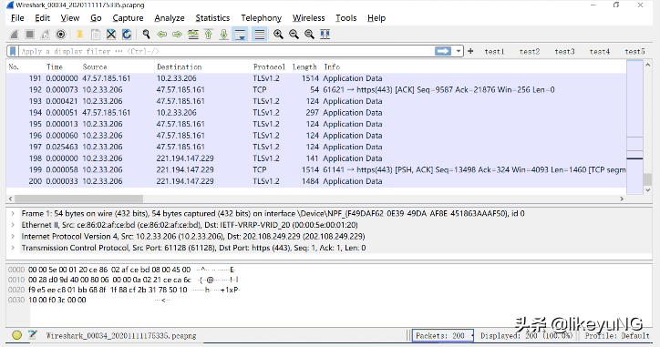Find a packet with the magnifier icon
The height and width of the screenshot is (347, 660).
coord(146,35)
